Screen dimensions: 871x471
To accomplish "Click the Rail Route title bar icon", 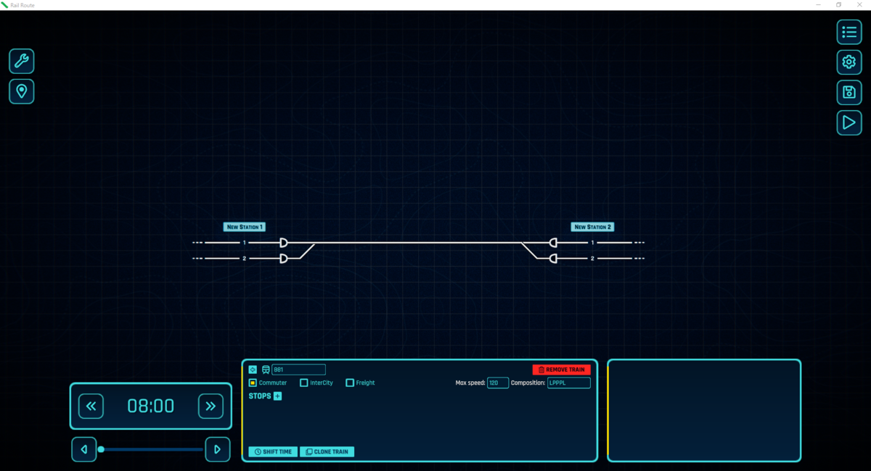I will 5,5.
